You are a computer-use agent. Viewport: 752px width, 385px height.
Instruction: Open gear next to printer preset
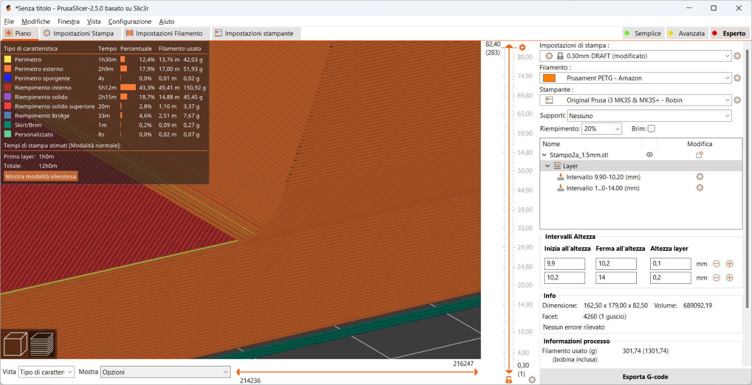point(737,100)
